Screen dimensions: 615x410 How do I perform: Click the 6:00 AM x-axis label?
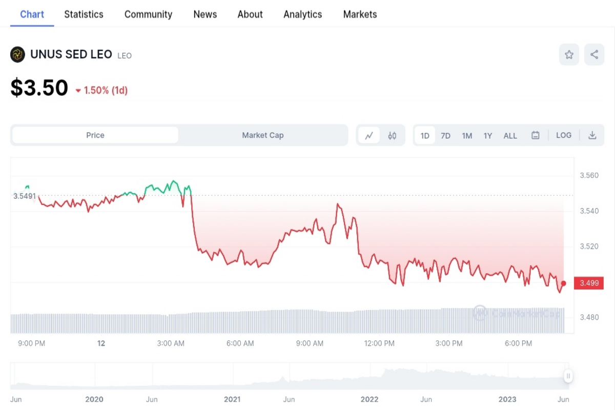tap(240, 343)
